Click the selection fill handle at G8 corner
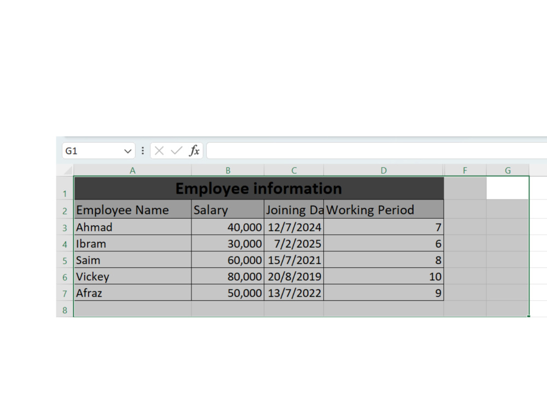This screenshot has width=547, height=410. click(528, 316)
